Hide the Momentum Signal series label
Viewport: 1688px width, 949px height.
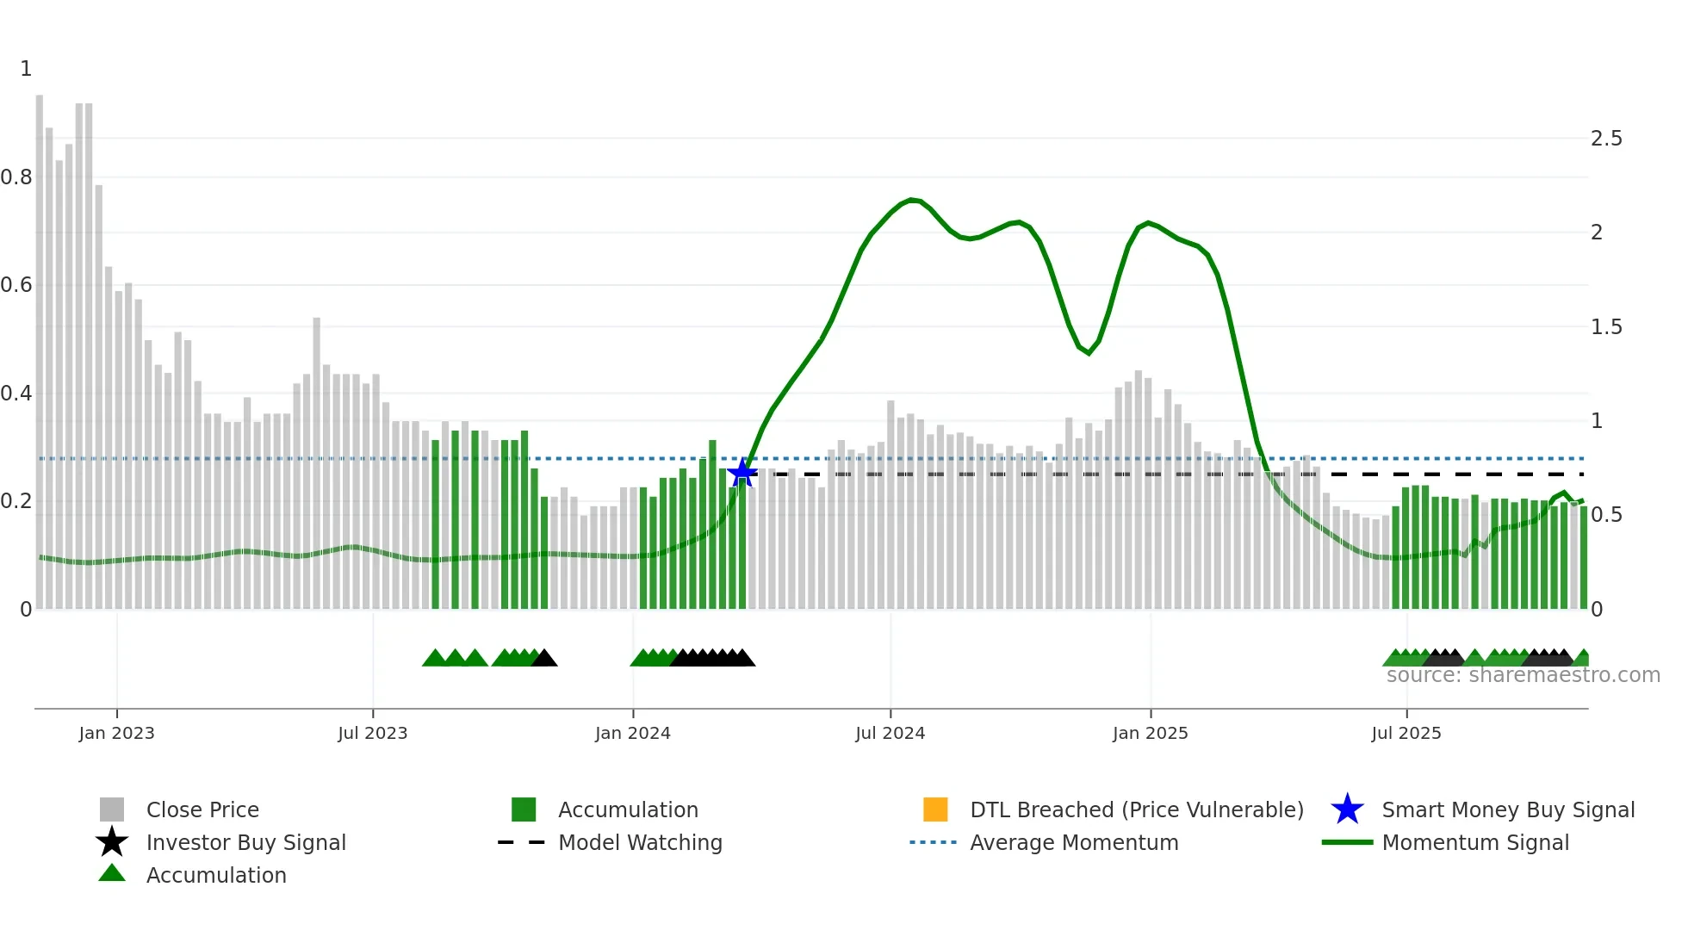point(1475,842)
